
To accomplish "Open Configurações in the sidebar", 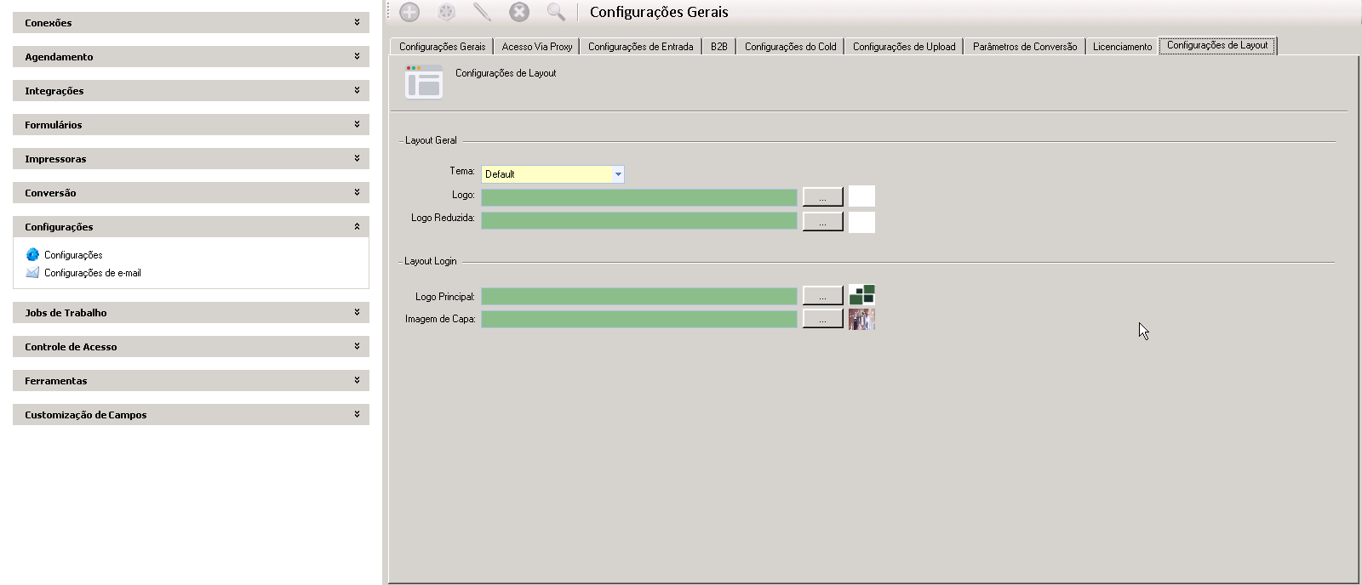I will pos(73,255).
